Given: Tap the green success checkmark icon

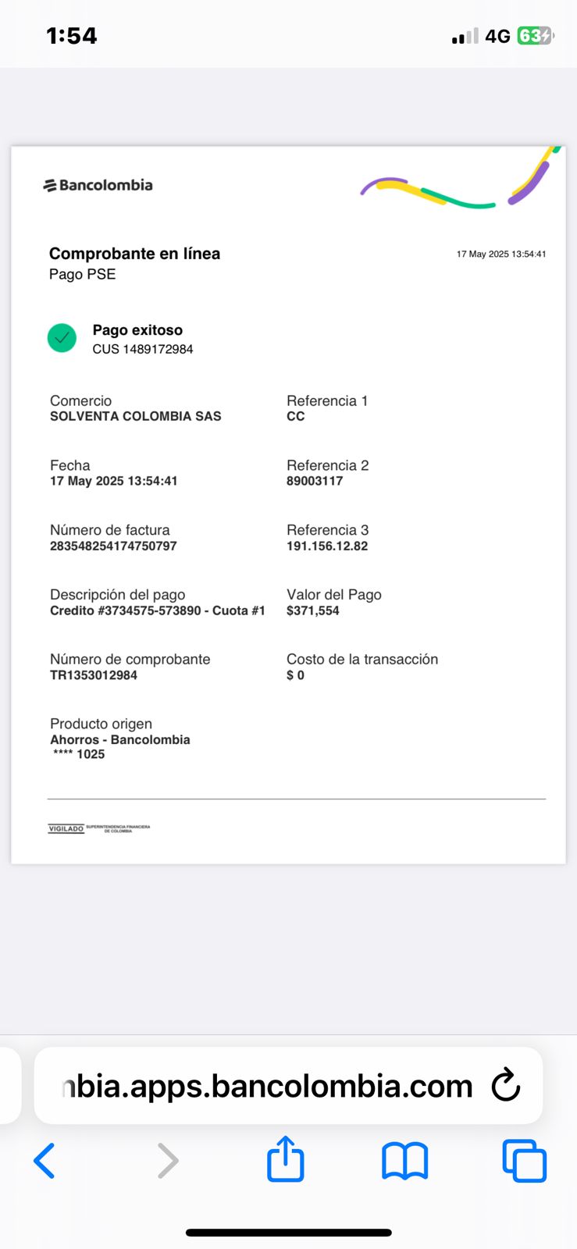Looking at the screenshot, I should click(x=62, y=338).
